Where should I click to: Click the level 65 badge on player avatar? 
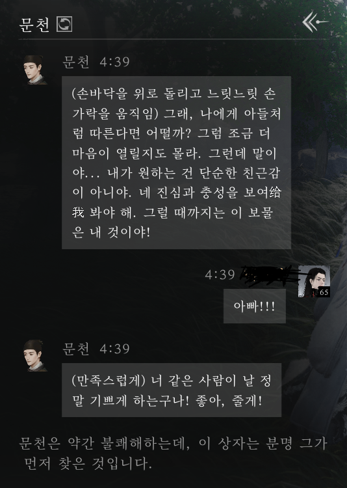(x=324, y=292)
